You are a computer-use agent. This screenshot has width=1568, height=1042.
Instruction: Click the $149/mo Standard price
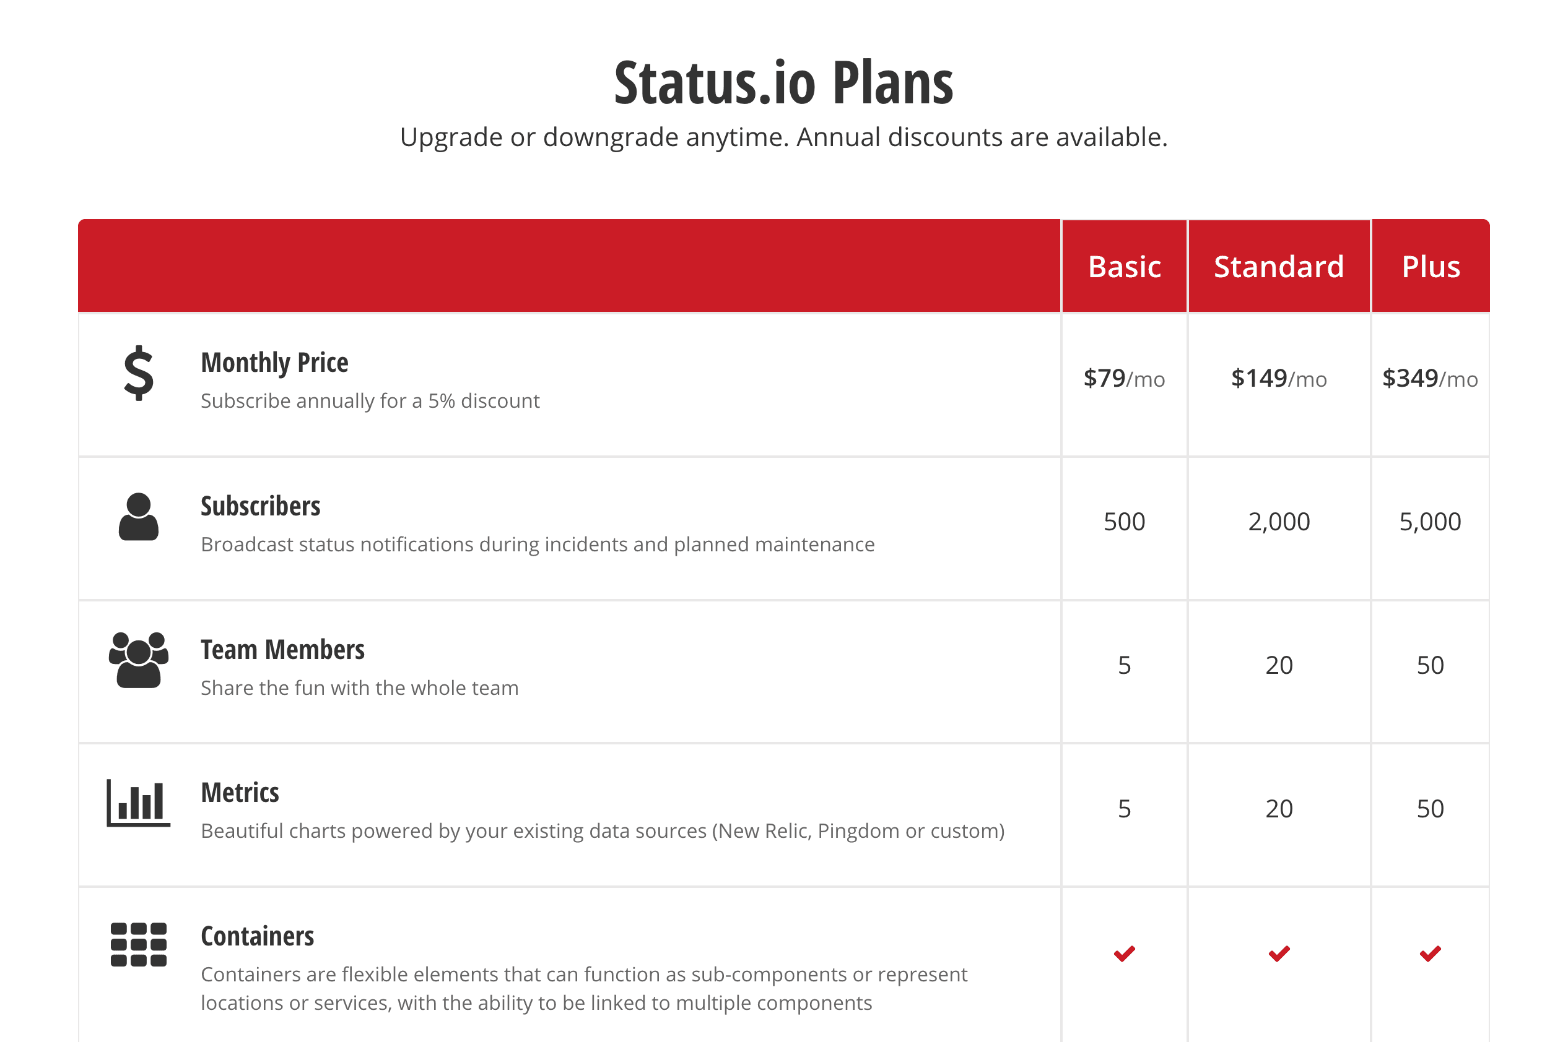point(1278,379)
